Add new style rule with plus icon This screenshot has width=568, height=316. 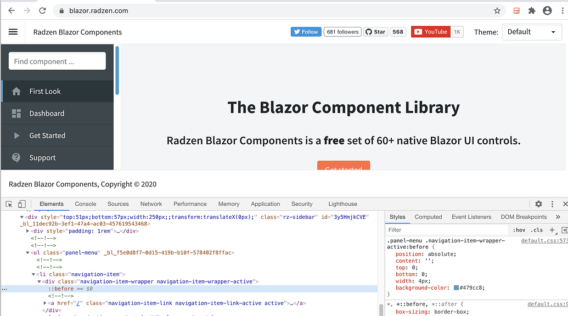[552, 230]
